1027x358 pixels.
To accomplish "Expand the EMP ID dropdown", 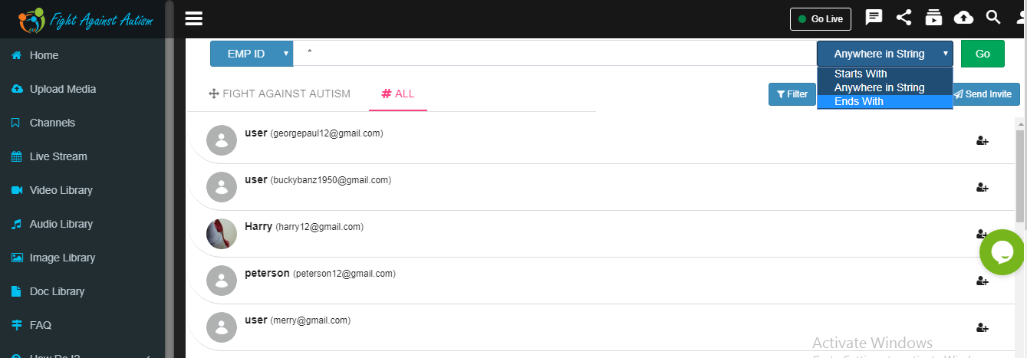I will click(x=252, y=54).
